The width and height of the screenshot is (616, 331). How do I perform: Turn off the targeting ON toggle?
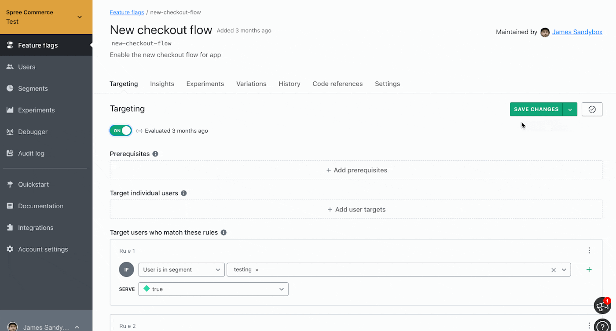pos(121,131)
